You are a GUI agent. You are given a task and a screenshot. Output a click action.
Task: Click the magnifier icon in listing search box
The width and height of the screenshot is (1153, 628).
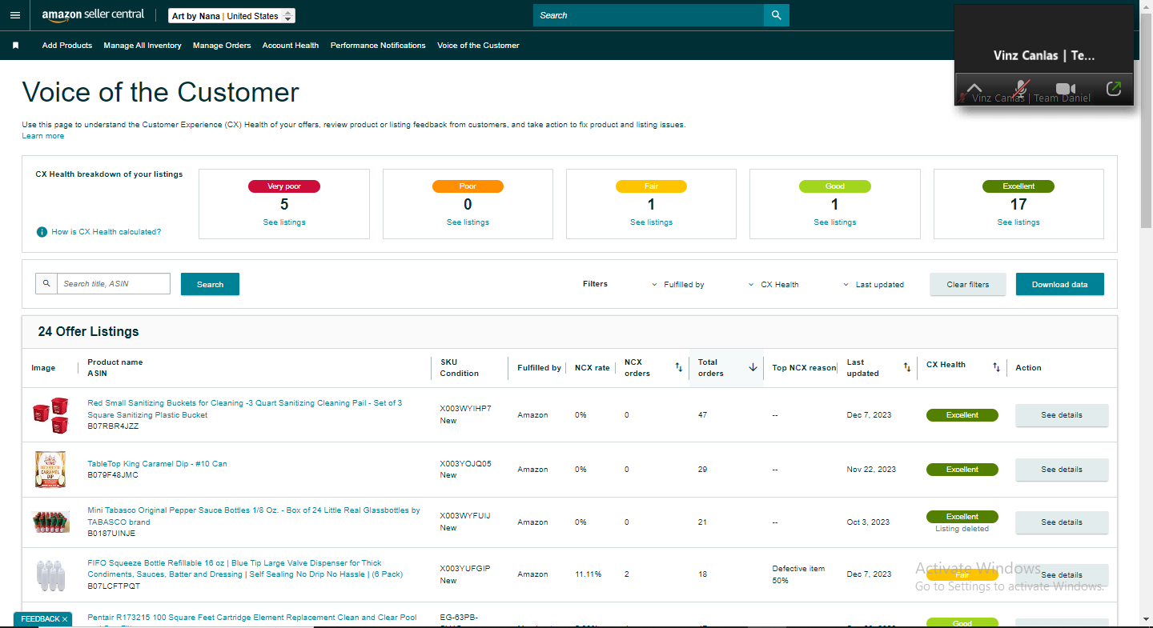(x=46, y=284)
